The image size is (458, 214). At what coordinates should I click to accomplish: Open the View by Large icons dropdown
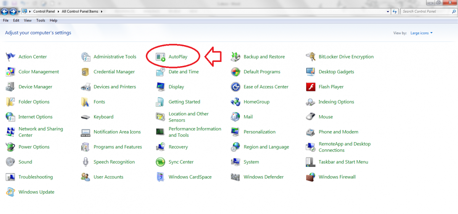coord(421,33)
